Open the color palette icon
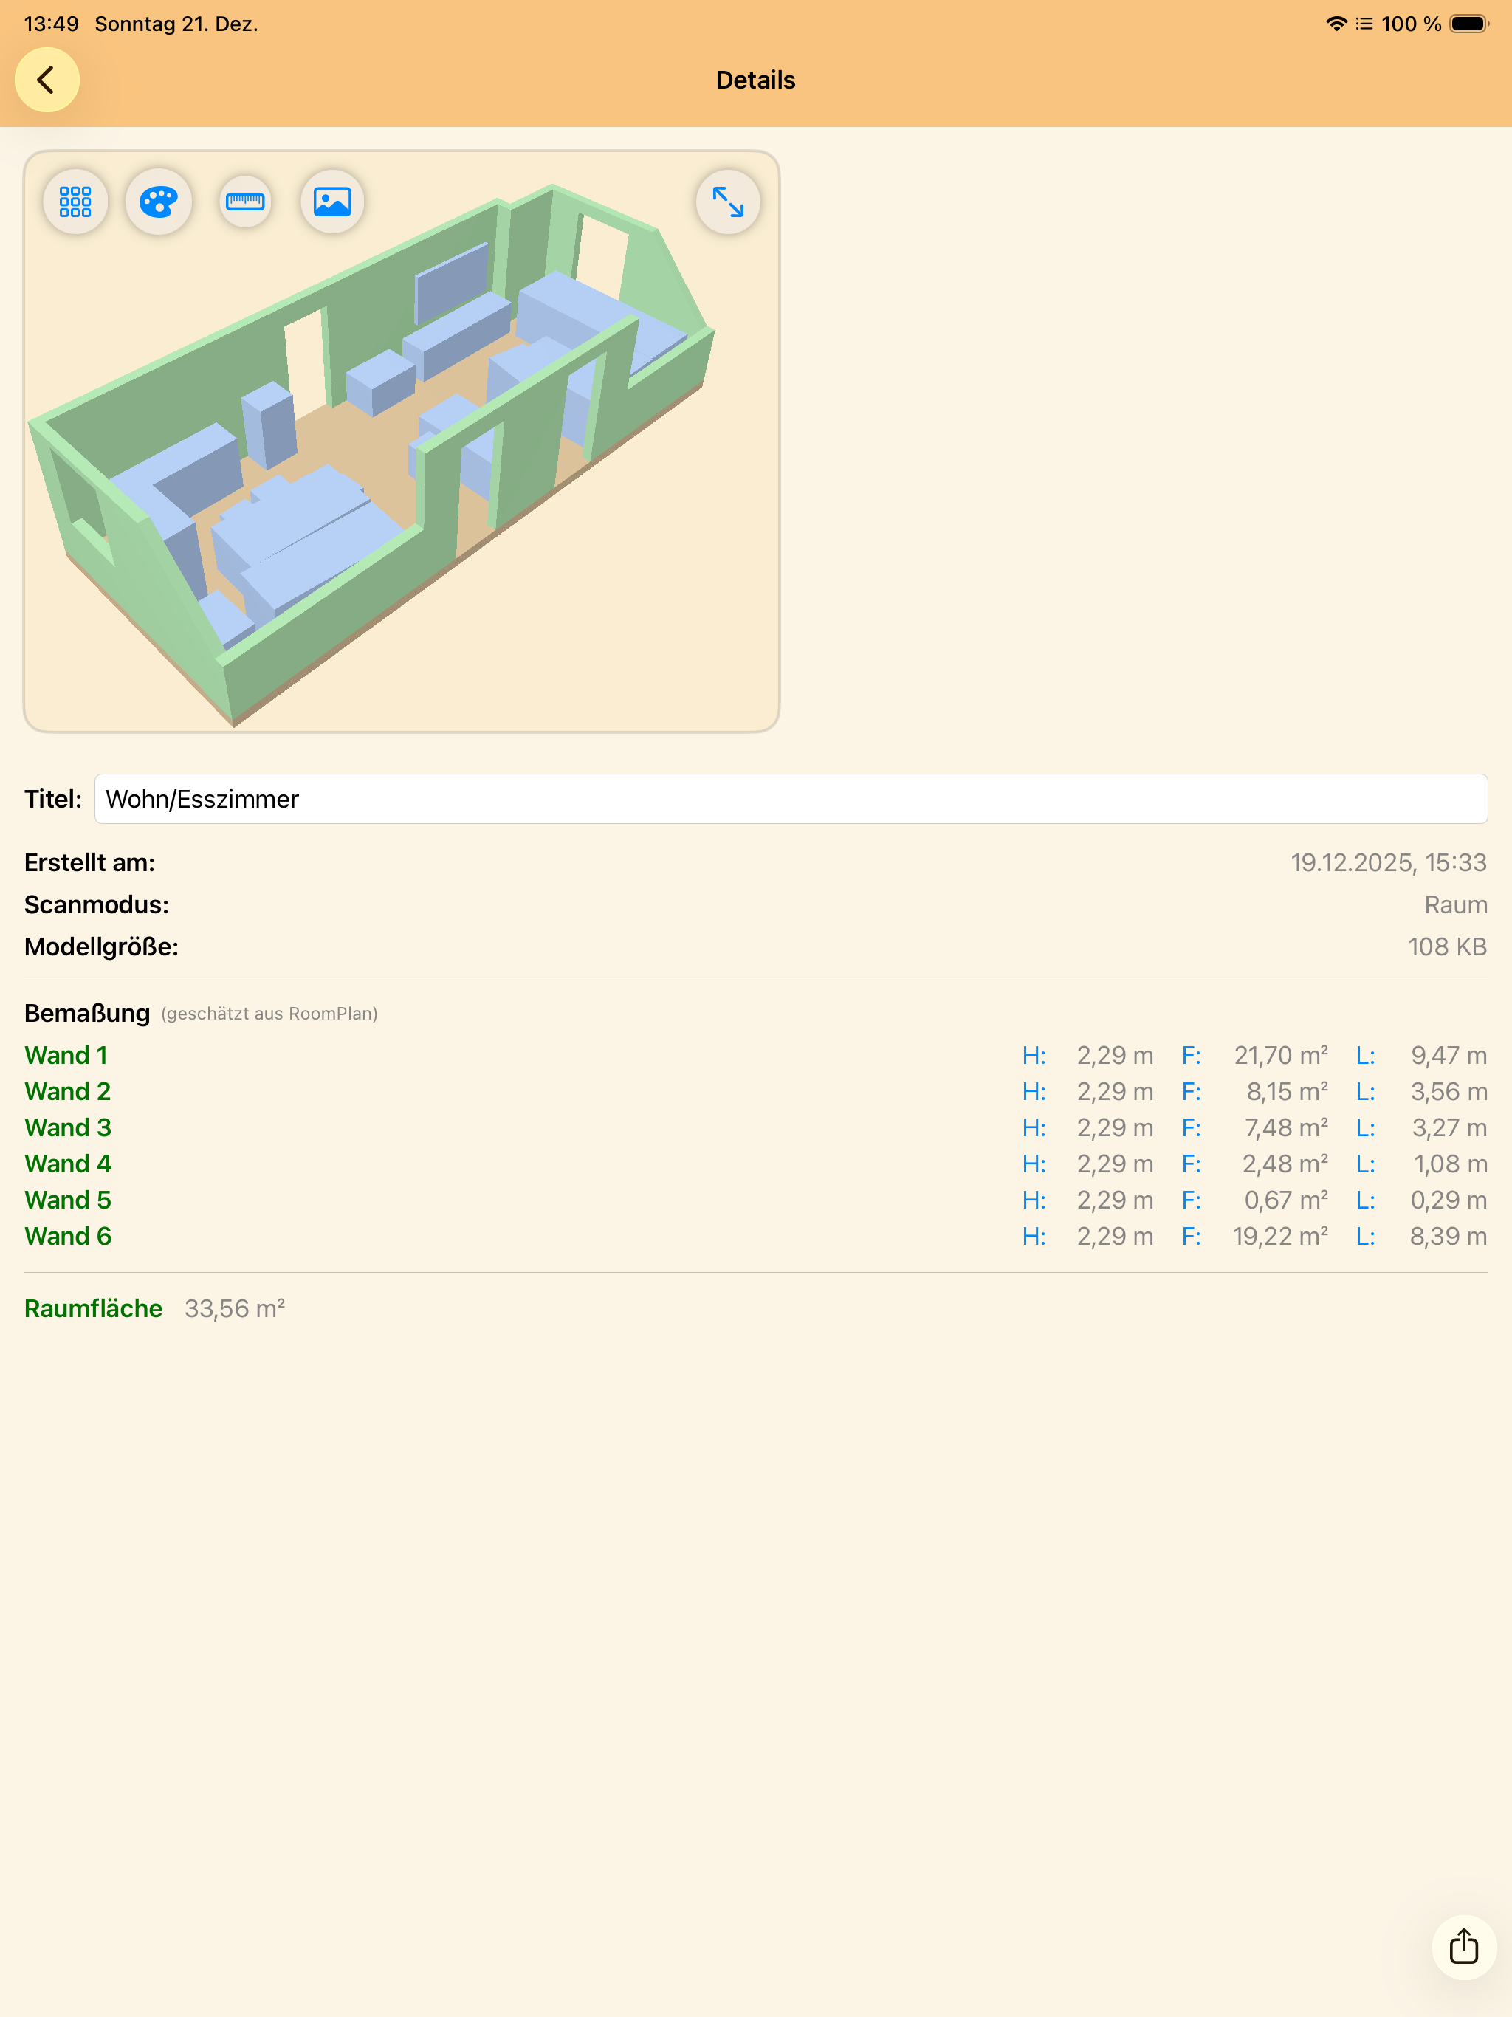This screenshot has width=1512, height=2017. pos(159,202)
